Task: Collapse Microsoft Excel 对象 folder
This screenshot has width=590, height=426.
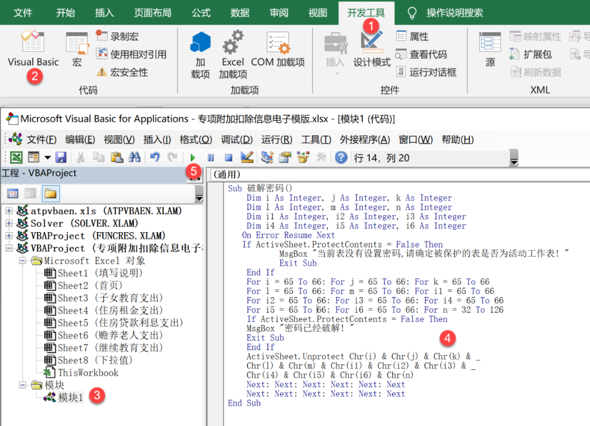Action: point(22,261)
